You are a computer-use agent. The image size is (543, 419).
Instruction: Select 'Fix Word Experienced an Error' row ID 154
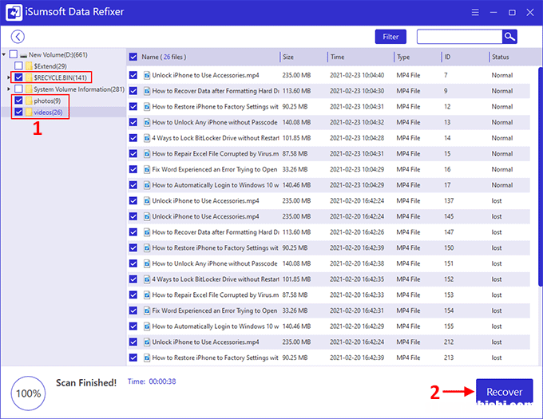(x=328, y=310)
